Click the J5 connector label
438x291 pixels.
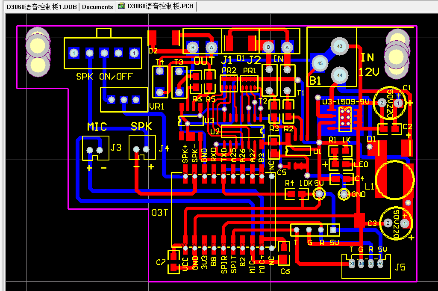click(x=400, y=267)
